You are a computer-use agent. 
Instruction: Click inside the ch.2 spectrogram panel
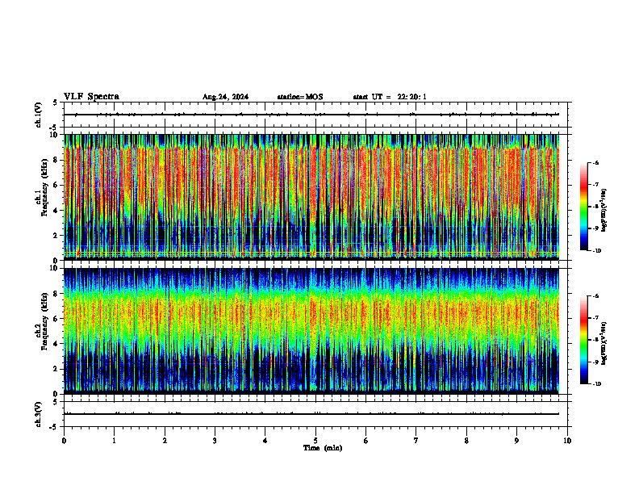coord(311,331)
